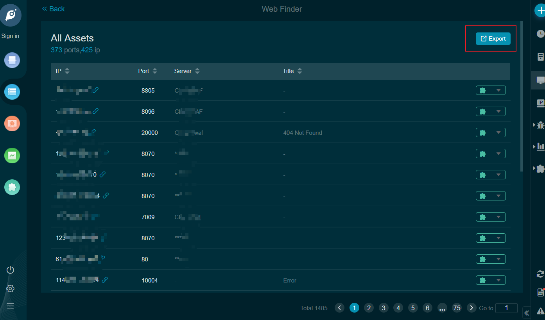545x320 pixels.
Task: Click the Total 1485 label
Action: click(314, 308)
